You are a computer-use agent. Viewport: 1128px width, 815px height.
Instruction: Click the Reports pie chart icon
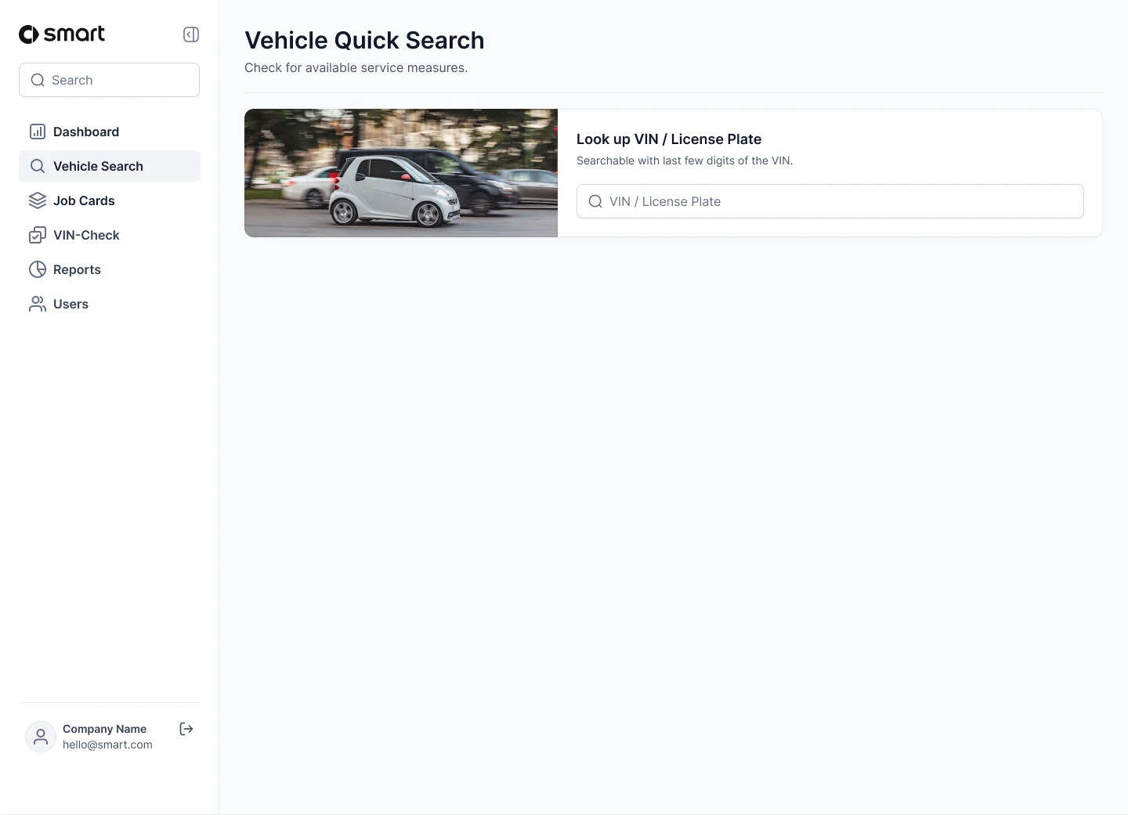pos(38,269)
